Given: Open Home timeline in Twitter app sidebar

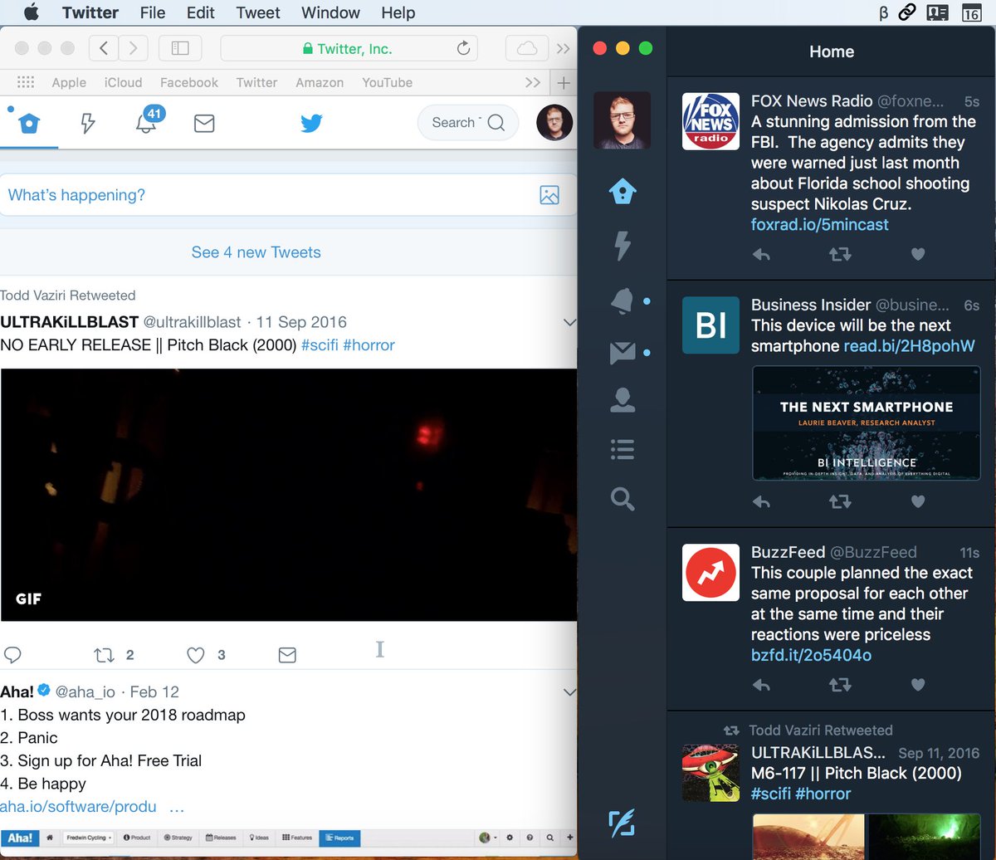Looking at the screenshot, I should click(x=622, y=192).
